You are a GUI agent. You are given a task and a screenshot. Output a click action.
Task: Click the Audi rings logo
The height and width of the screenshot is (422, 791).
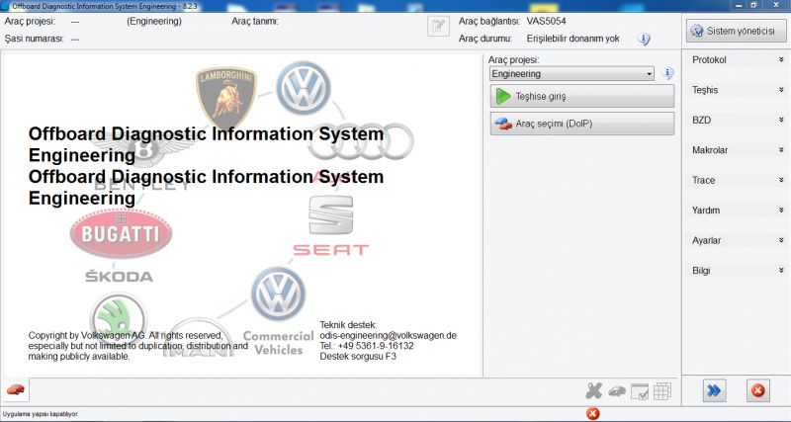(x=361, y=141)
